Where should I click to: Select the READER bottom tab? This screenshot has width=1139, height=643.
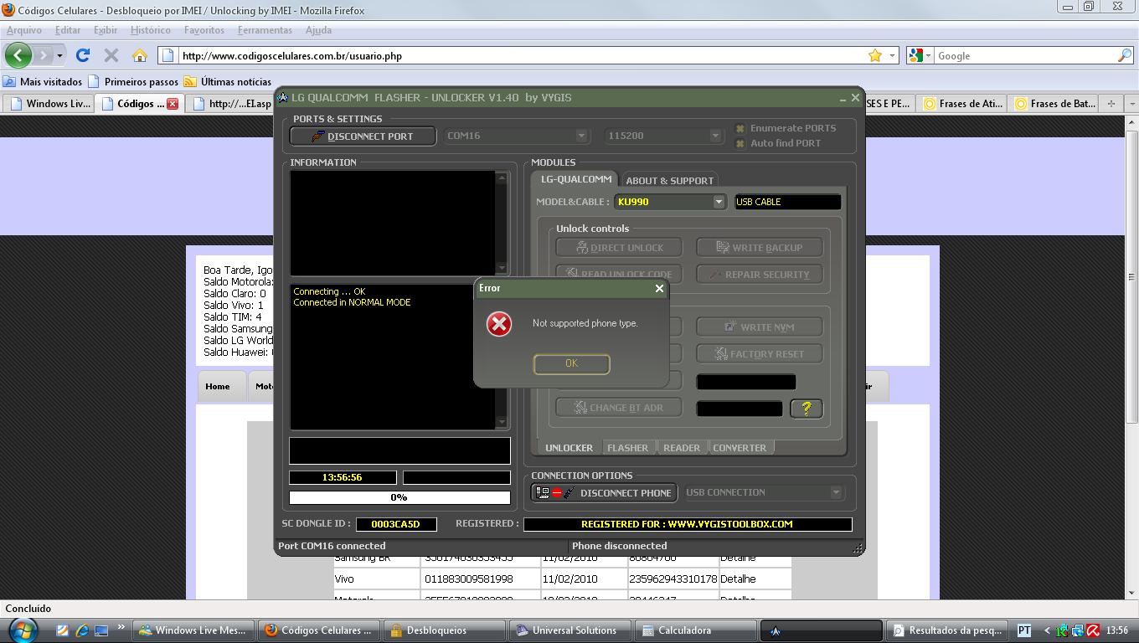click(682, 448)
